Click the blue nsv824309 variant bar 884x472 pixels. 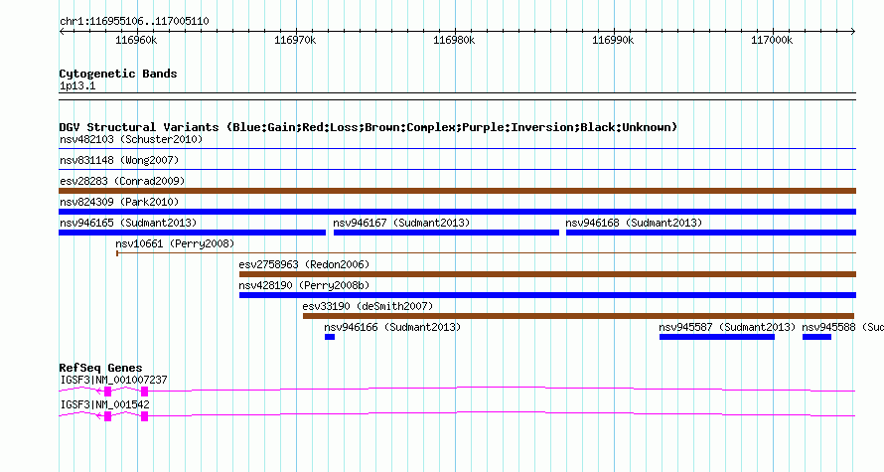click(x=457, y=212)
